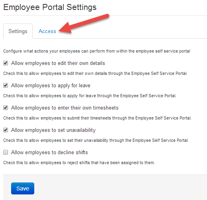The height and width of the screenshot is (200, 207).
Task: Enable the decline shifts checkbox
Action: point(6,152)
